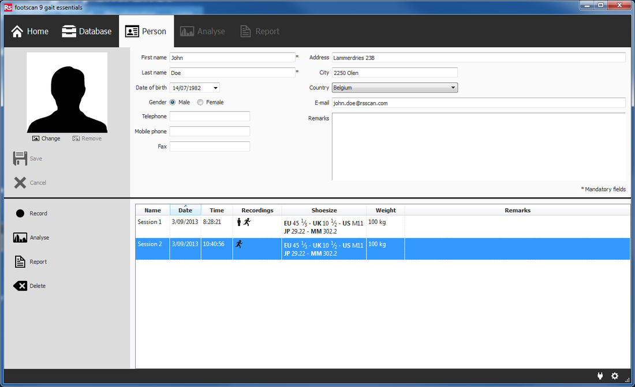Viewport: 635px width, 387px height.
Task: Click the database drawer icon
Action: point(69,31)
